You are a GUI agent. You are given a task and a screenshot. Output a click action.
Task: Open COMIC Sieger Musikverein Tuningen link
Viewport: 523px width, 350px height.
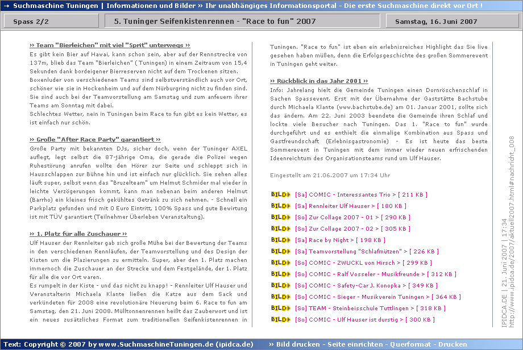pos(377,297)
